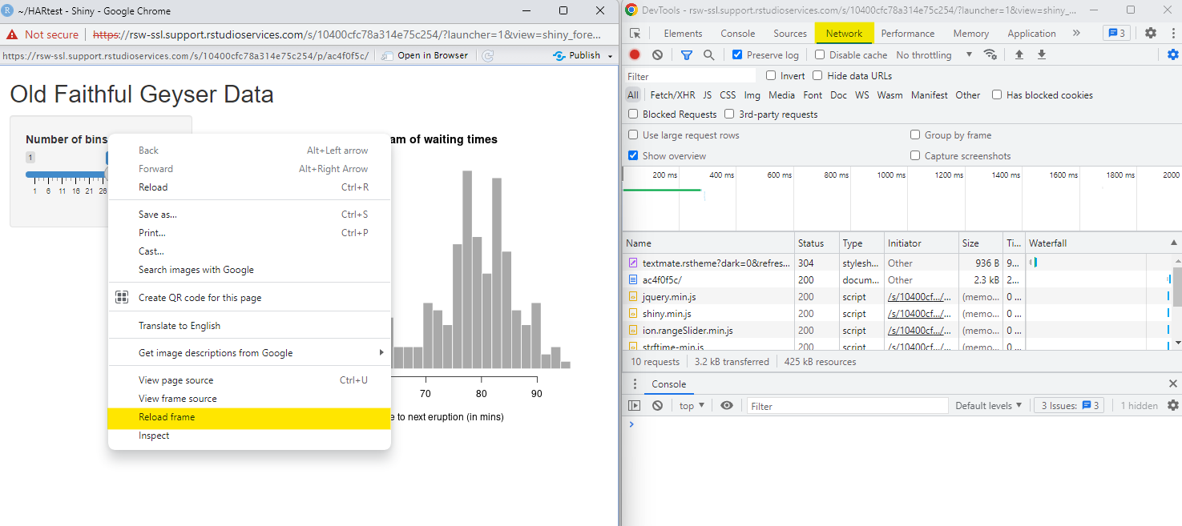The height and width of the screenshot is (526, 1182).
Task: Open the No throttling dropdown
Action: tap(934, 55)
